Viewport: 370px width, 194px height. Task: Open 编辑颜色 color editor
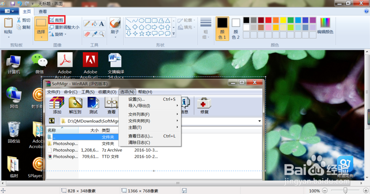[325, 26]
